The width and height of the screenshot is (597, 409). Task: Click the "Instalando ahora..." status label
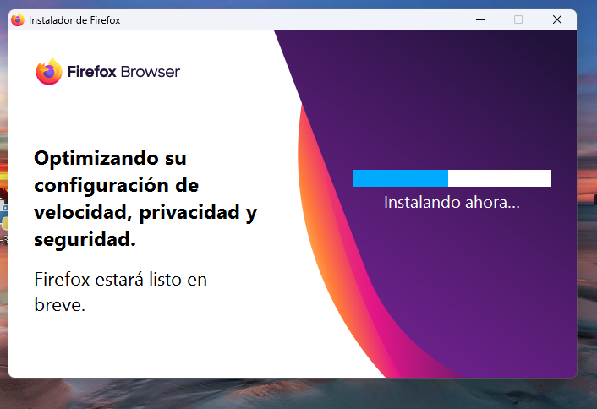[452, 203]
